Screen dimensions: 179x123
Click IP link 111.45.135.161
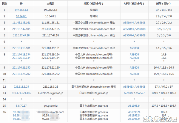tap(21, 23)
